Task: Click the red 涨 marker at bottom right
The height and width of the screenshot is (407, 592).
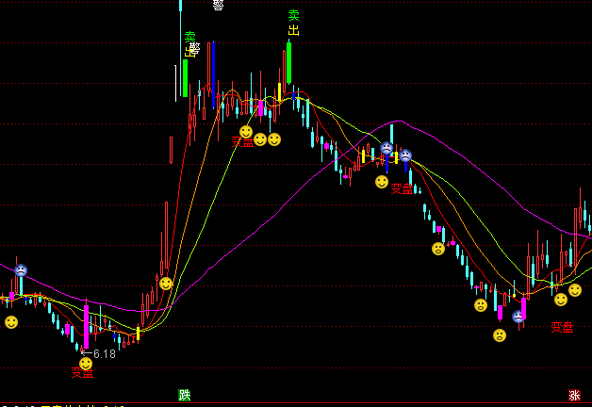Action: click(x=575, y=396)
